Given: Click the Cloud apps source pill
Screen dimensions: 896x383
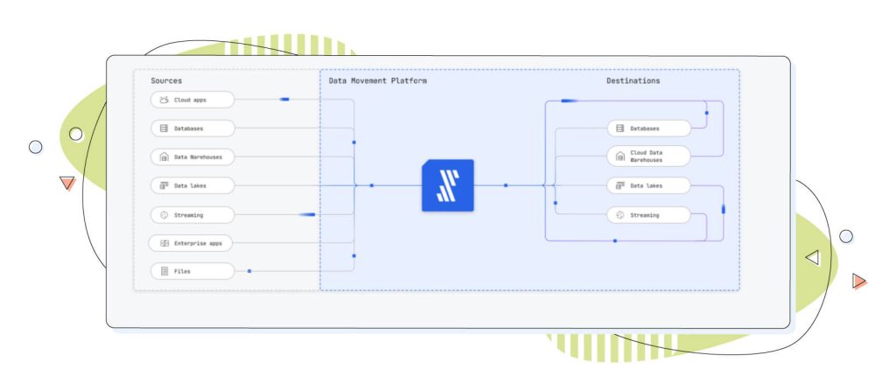Looking at the screenshot, I should (x=192, y=100).
